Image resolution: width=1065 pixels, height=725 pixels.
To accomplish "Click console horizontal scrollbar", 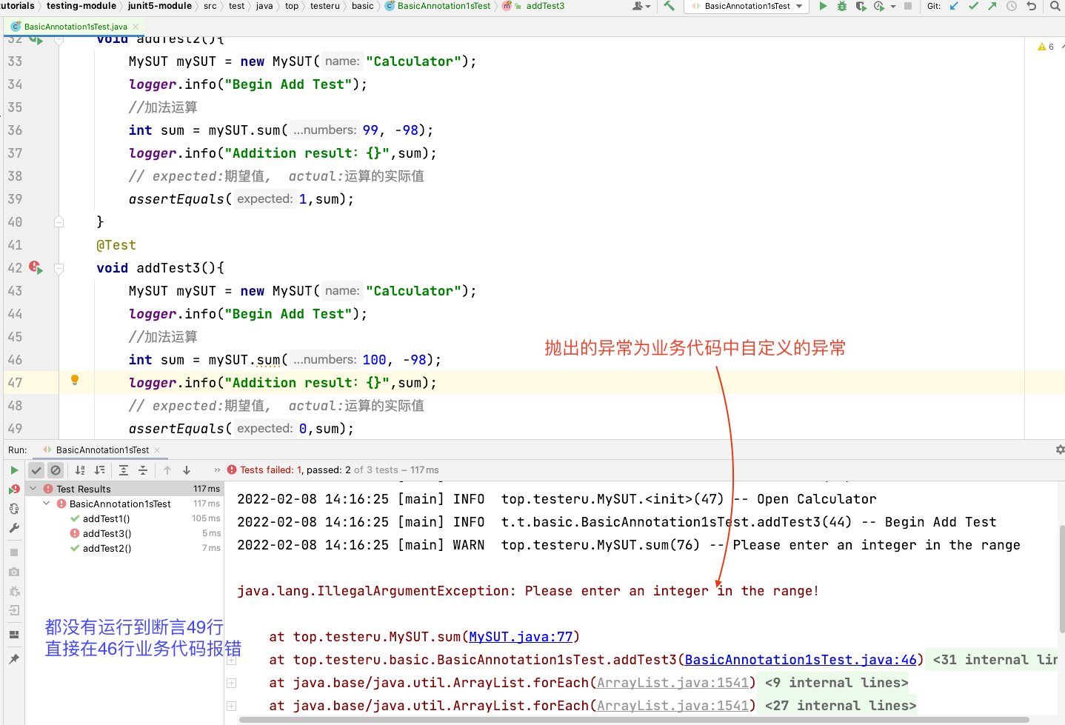I will click(x=633, y=720).
